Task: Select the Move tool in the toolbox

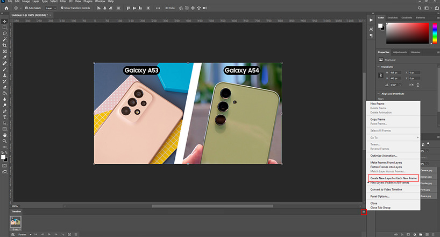Action: [x=4, y=22]
